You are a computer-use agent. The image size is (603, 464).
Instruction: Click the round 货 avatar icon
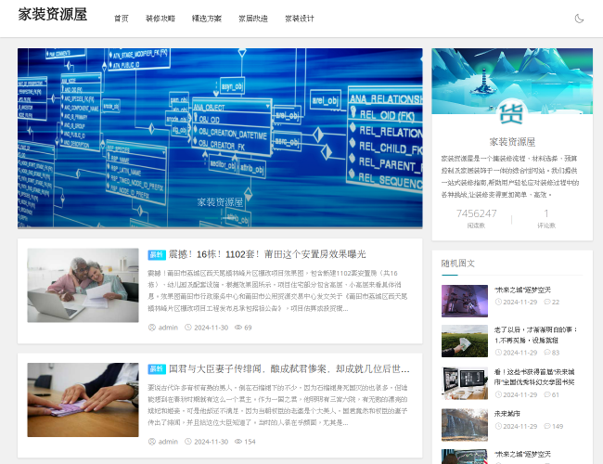(x=512, y=114)
